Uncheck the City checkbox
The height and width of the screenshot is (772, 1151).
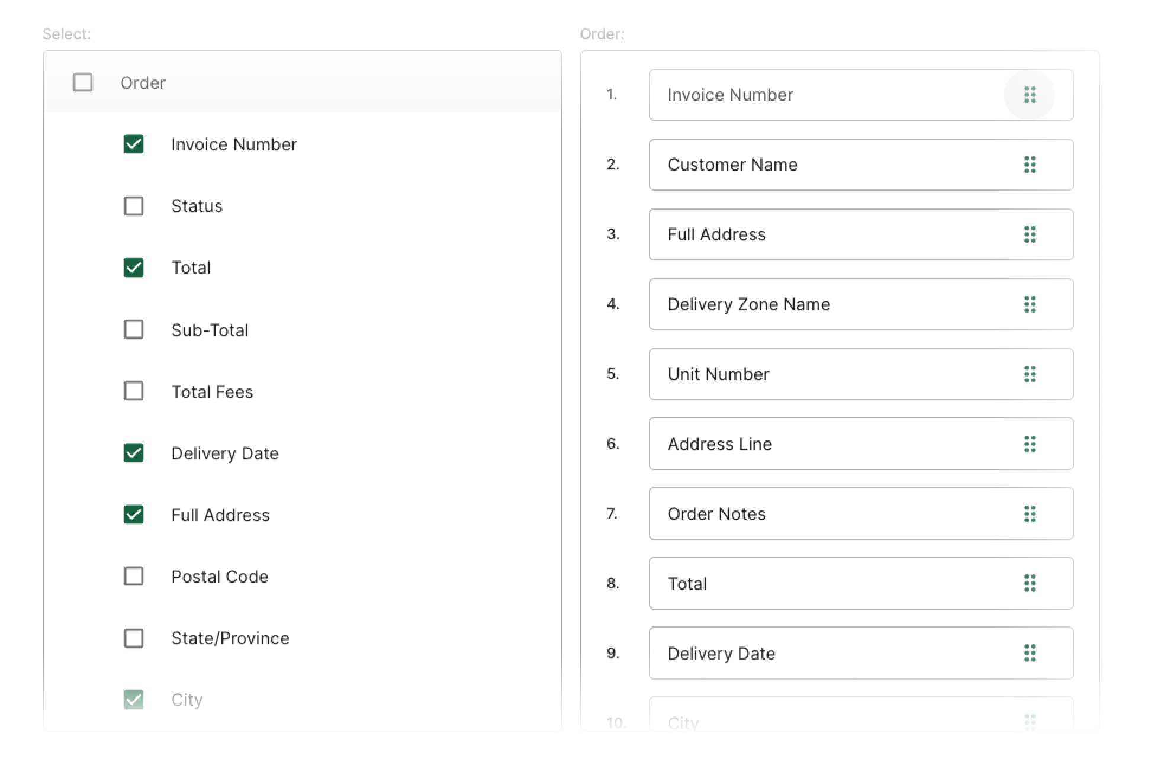(134, 700)
